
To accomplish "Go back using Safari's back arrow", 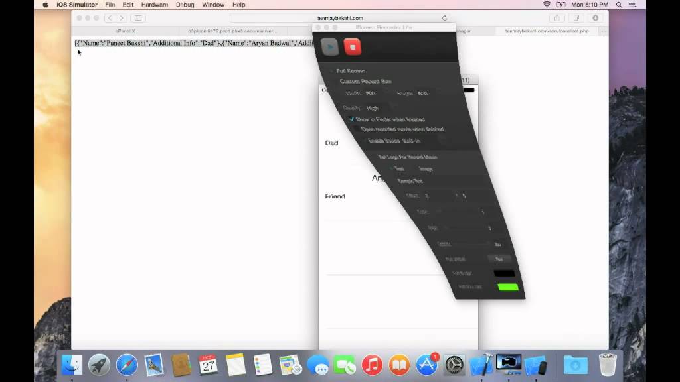I will (110, 18).
